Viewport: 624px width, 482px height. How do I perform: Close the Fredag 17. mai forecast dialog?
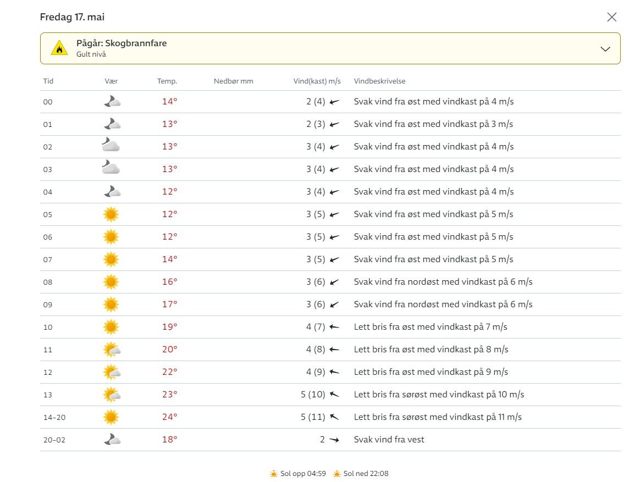tap(611, 17)
